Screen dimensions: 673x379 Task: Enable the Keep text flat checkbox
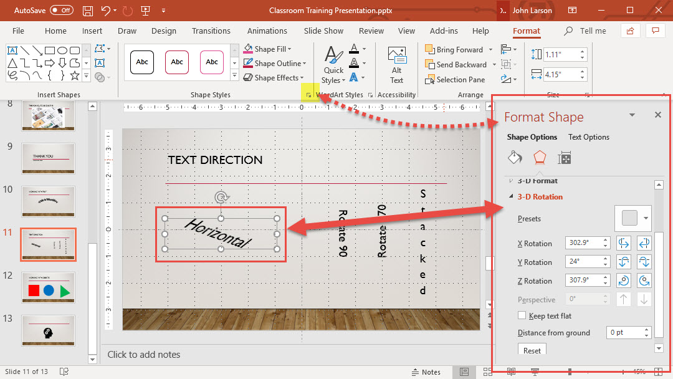click(522, 316)
